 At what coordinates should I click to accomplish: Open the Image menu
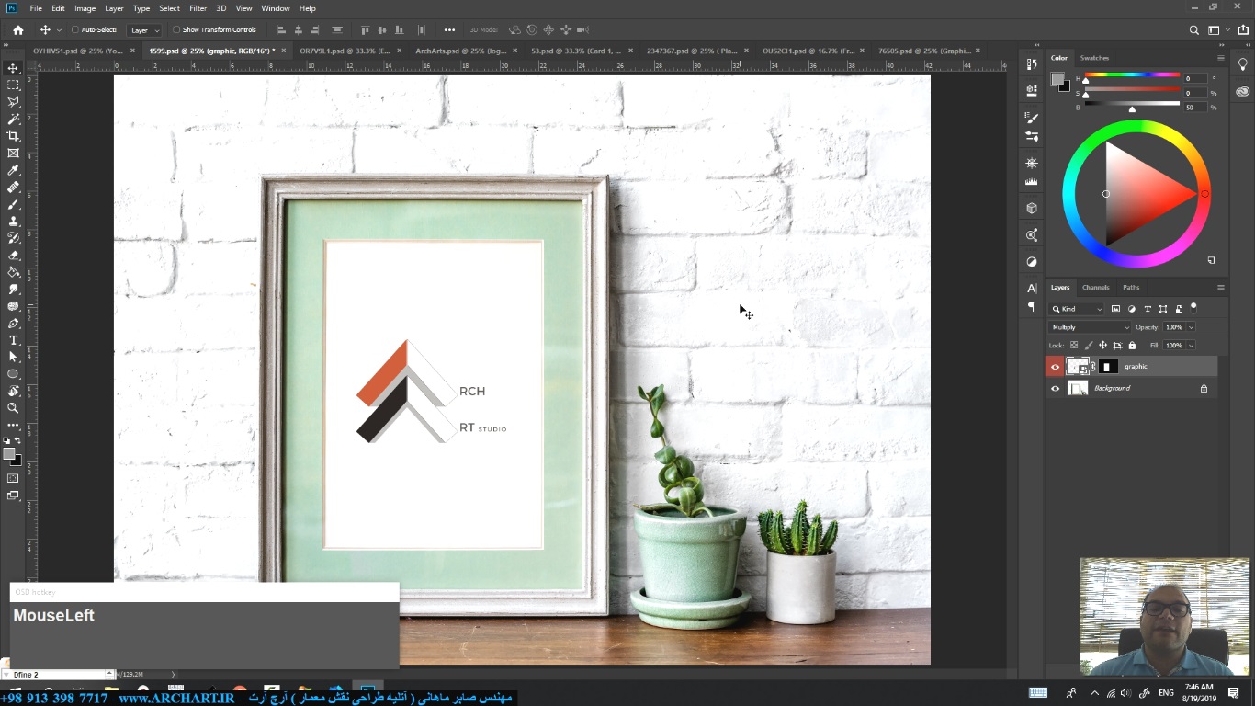tap(85, 8)
